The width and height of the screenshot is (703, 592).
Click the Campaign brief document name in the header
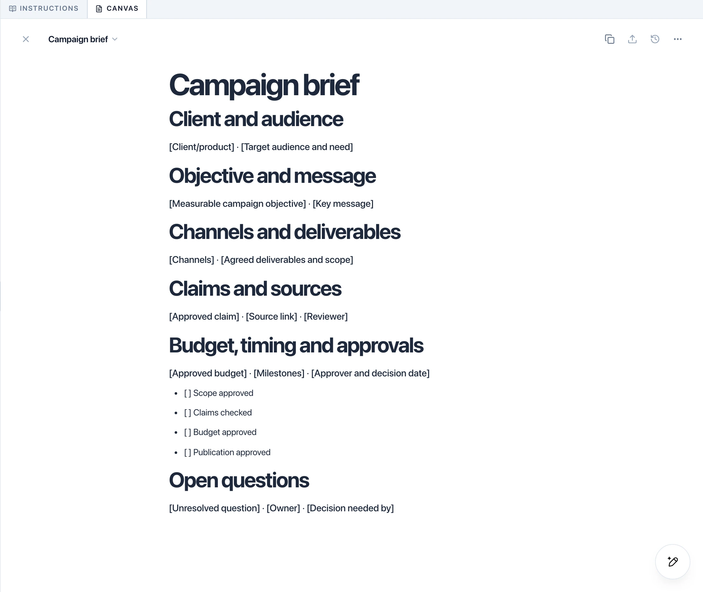point(78,39)
